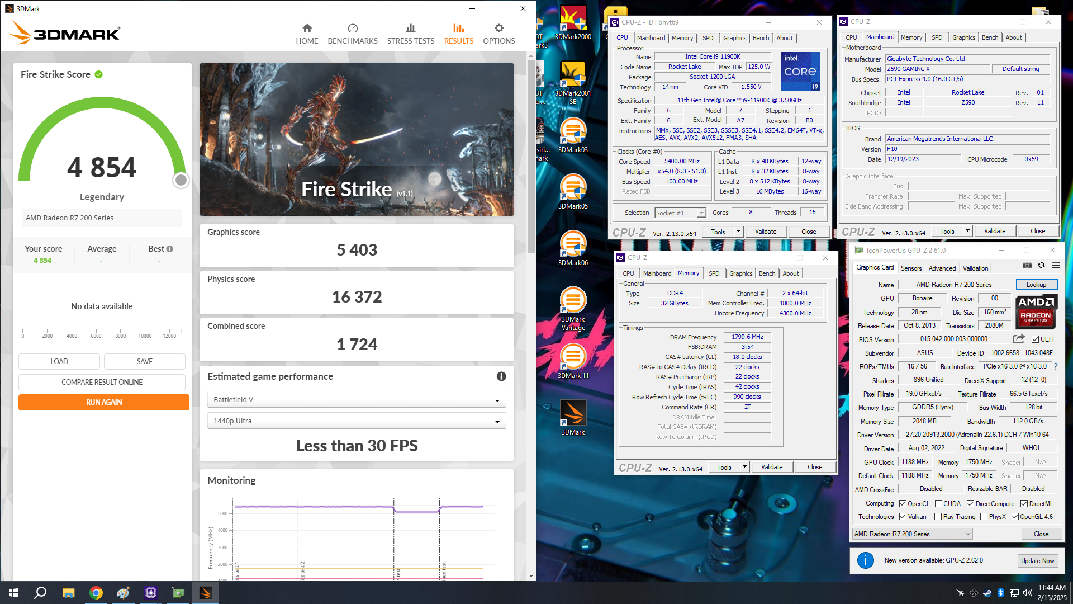Toggle the Ray Tracing checkbox in GPU-Z

[x=938, y=517]
